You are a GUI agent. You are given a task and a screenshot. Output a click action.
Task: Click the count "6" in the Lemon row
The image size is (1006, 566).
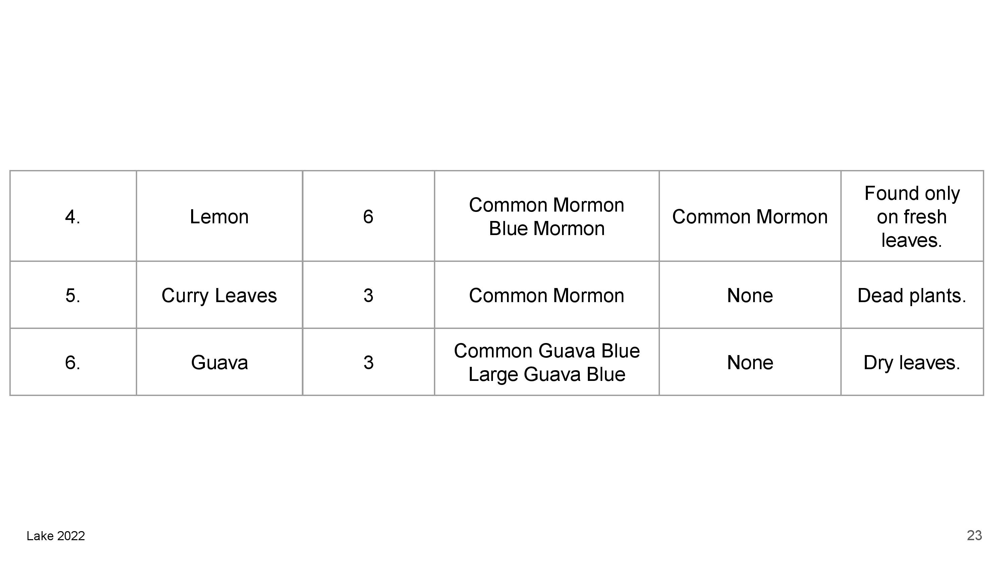(368, 217)
